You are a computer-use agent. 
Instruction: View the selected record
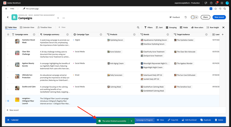click(160, 120)
